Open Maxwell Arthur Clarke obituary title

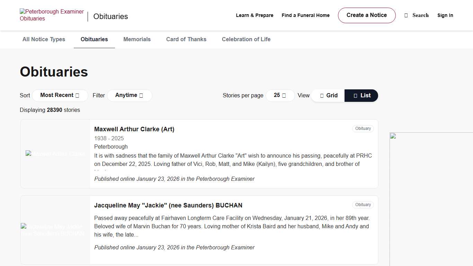[134, 129]
